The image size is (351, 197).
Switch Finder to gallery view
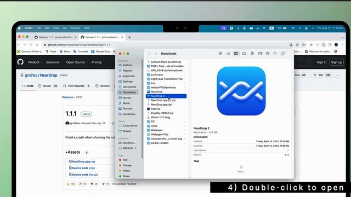tap(244, 54)
